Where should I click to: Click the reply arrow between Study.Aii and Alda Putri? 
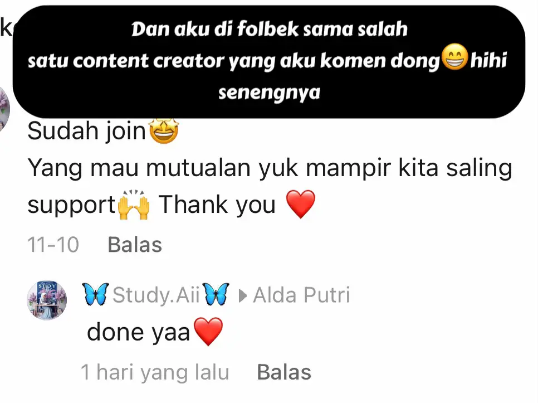coord(243,296)
